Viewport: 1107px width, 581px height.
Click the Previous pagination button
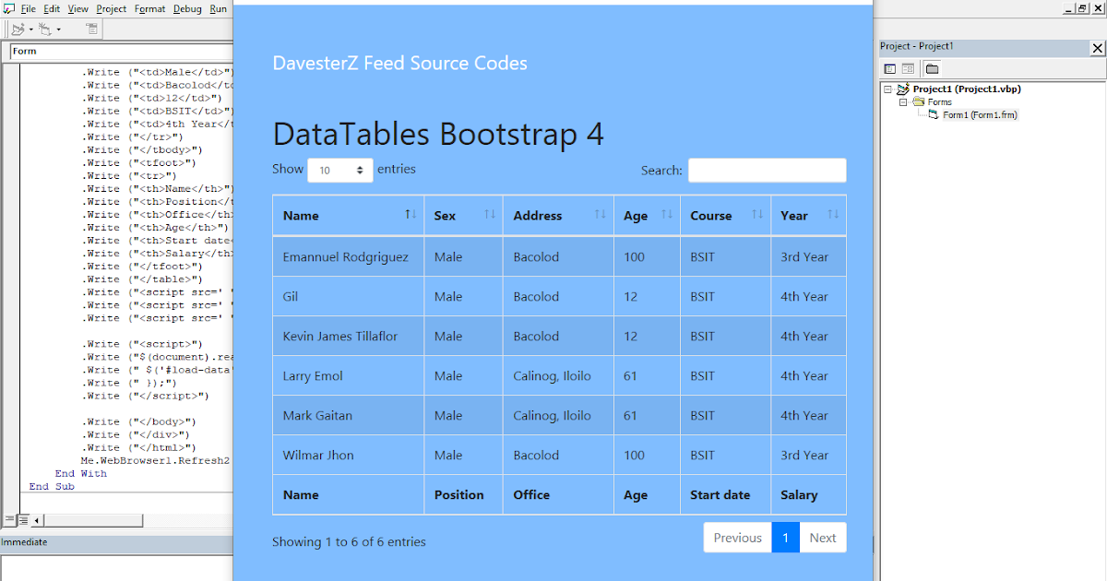(737, 538)
